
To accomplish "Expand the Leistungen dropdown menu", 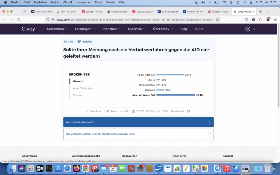I will tap(85, 29).
